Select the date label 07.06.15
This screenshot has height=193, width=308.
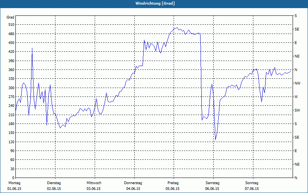[x=252, y=189]
